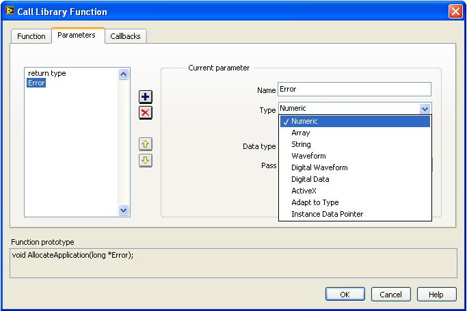This screenshot has height=311, width=467.
Task: Move the parameter up with the arrow icon
Action: [146, 144]
